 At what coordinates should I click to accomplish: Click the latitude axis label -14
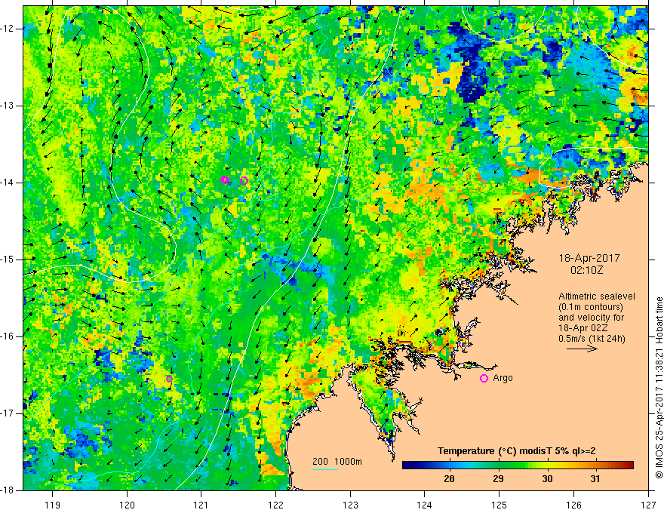click(8, 183)
